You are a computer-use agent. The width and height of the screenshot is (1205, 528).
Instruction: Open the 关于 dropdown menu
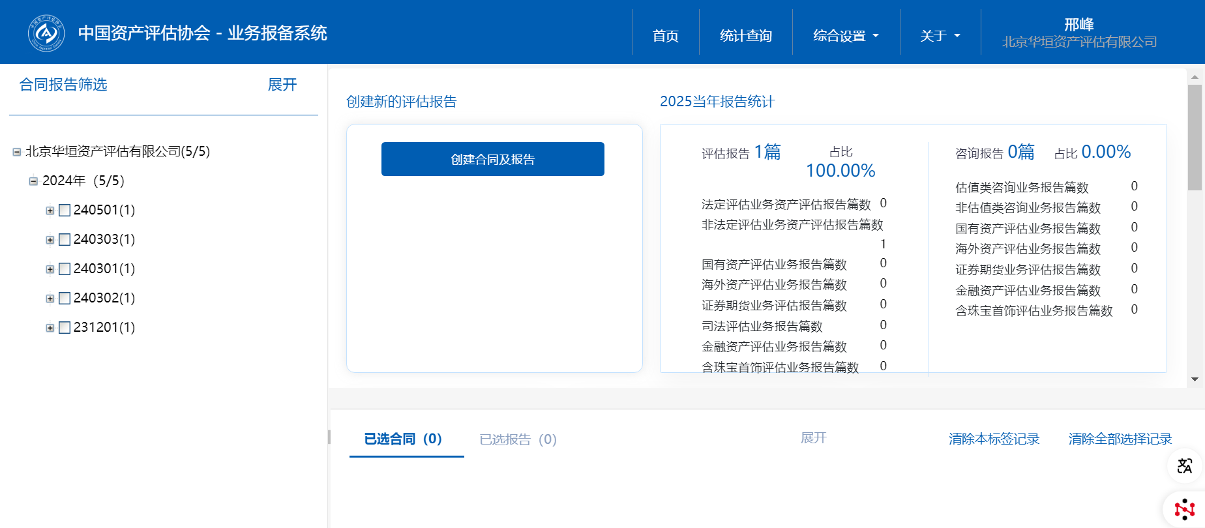coord(939,36)
